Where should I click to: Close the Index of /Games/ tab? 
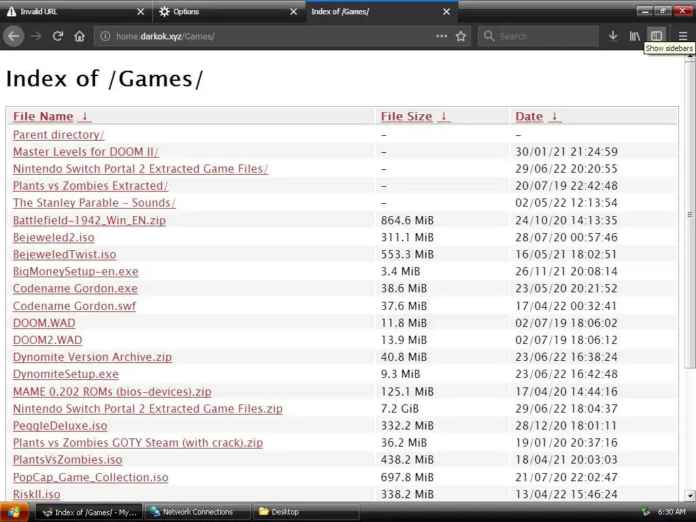tap(447, 12)
